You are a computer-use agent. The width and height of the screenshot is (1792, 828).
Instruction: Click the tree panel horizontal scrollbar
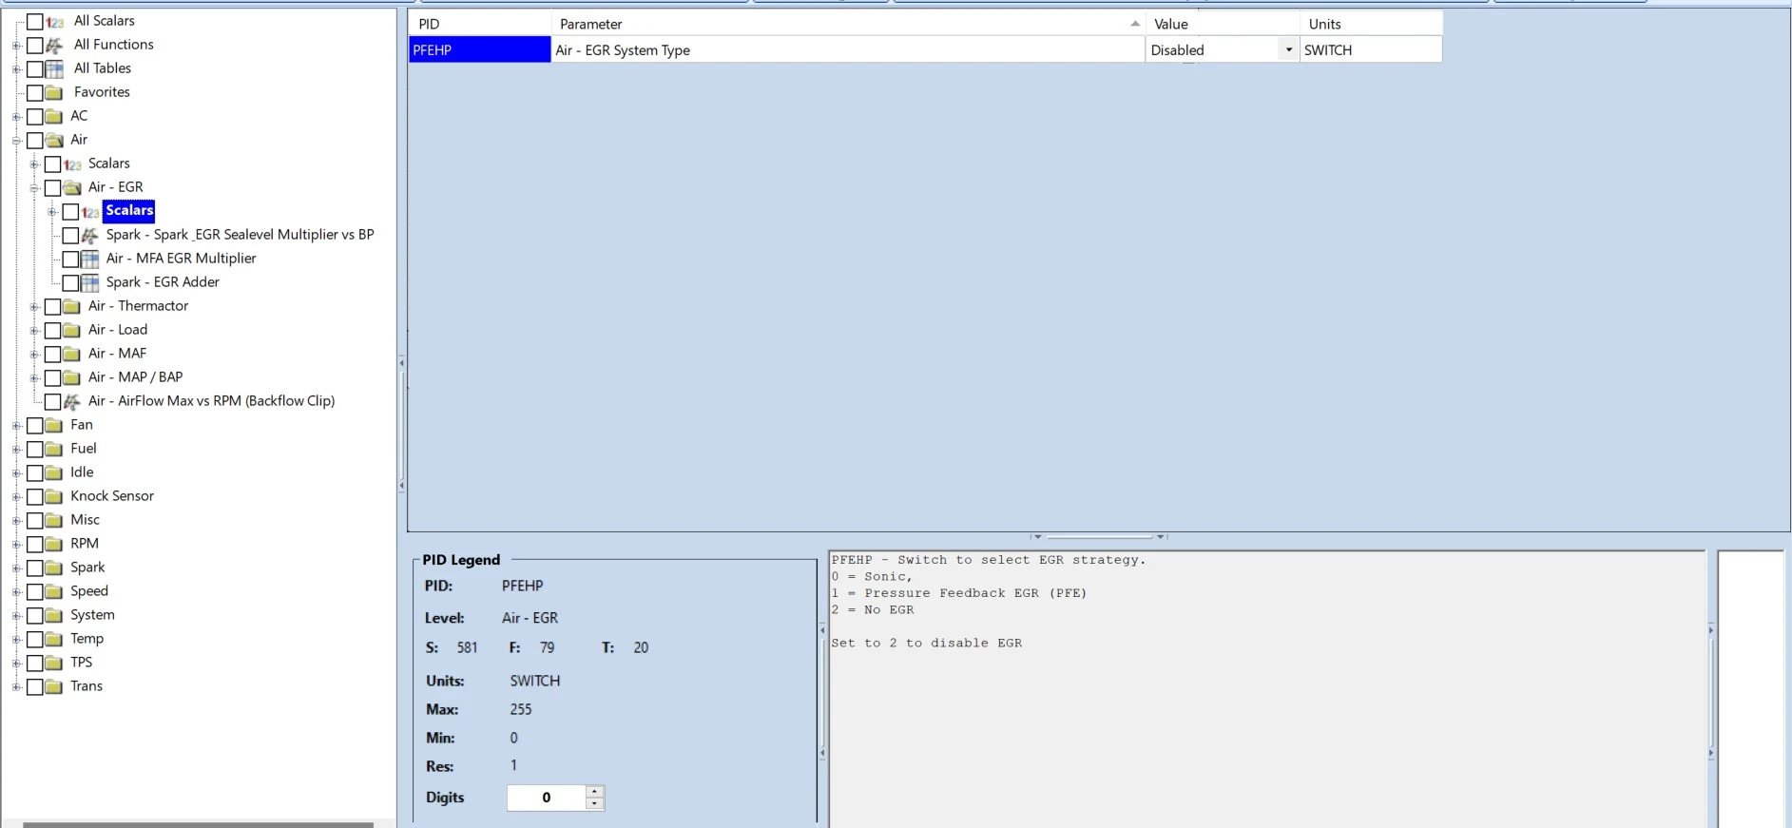198,824
